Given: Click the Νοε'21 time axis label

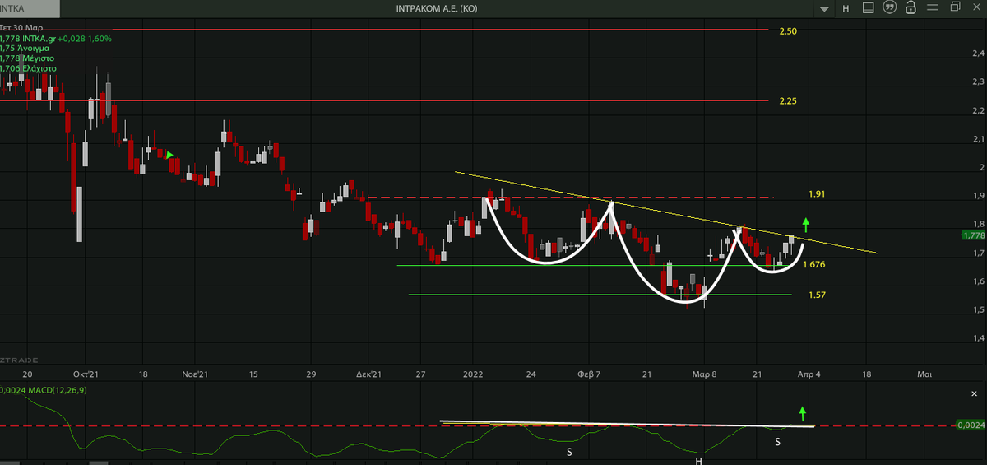Looking at the screenshot, I should pos(195,373).
